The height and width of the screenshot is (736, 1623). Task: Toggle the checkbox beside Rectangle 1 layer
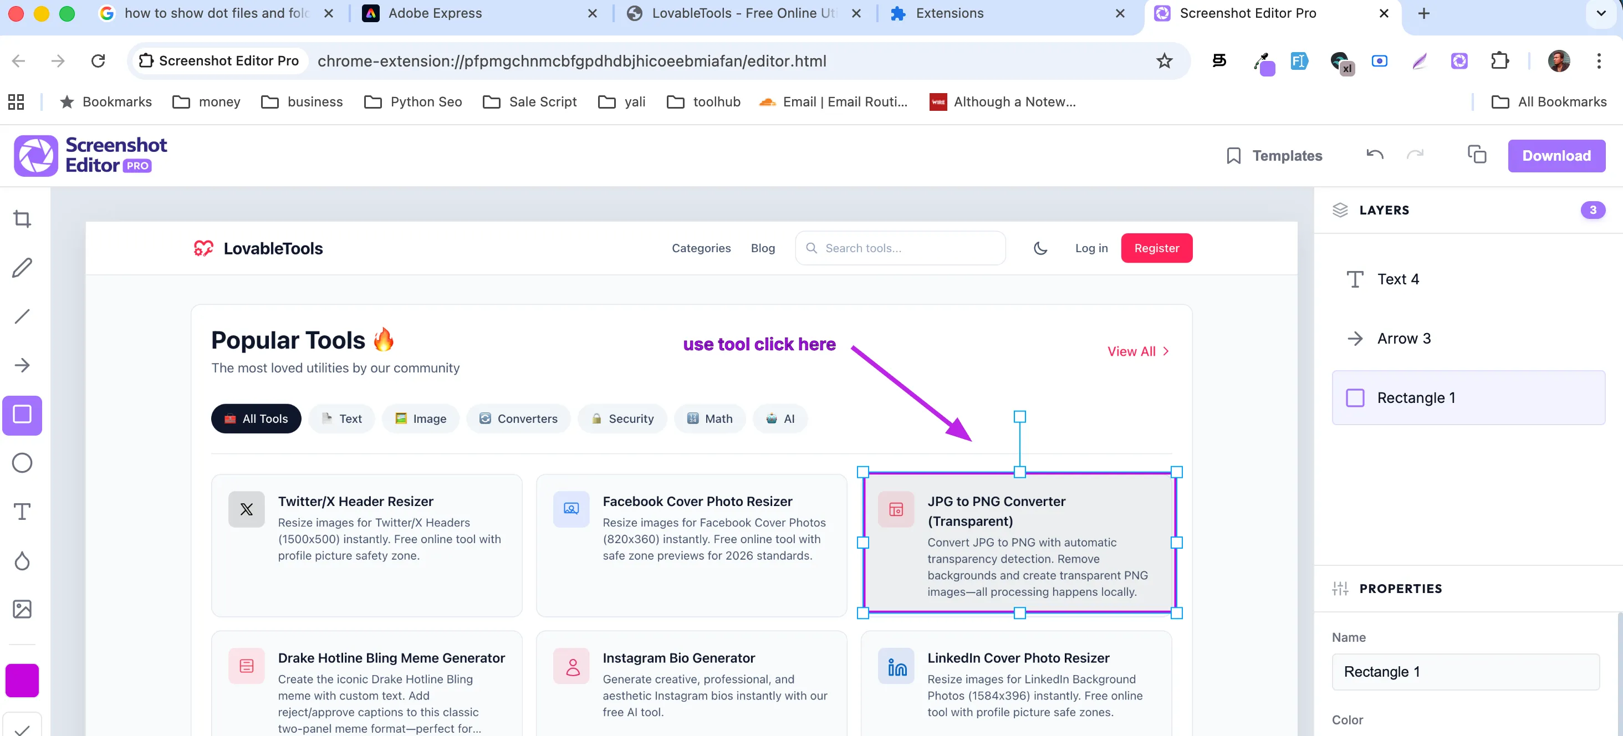[x=1355, y=397]
